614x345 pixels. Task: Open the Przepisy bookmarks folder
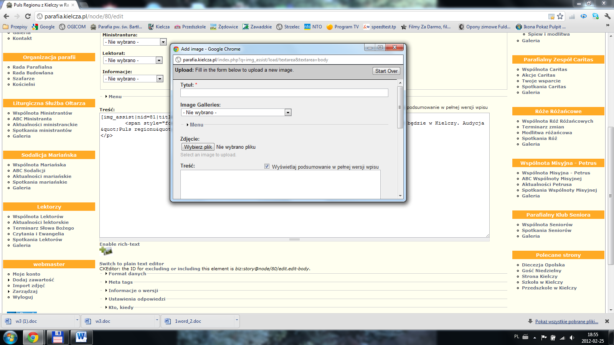click(x=15, y=27)
